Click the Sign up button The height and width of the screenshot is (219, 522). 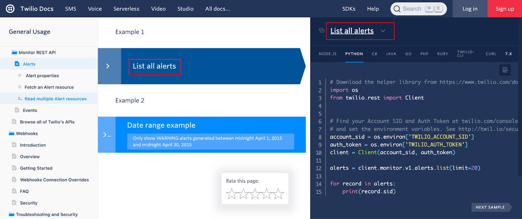pos(504,9)
